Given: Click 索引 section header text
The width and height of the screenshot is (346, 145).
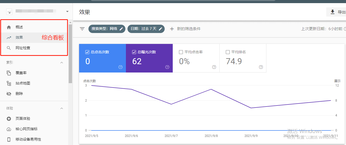Looking at the screenshot, I should coord(10,63).
